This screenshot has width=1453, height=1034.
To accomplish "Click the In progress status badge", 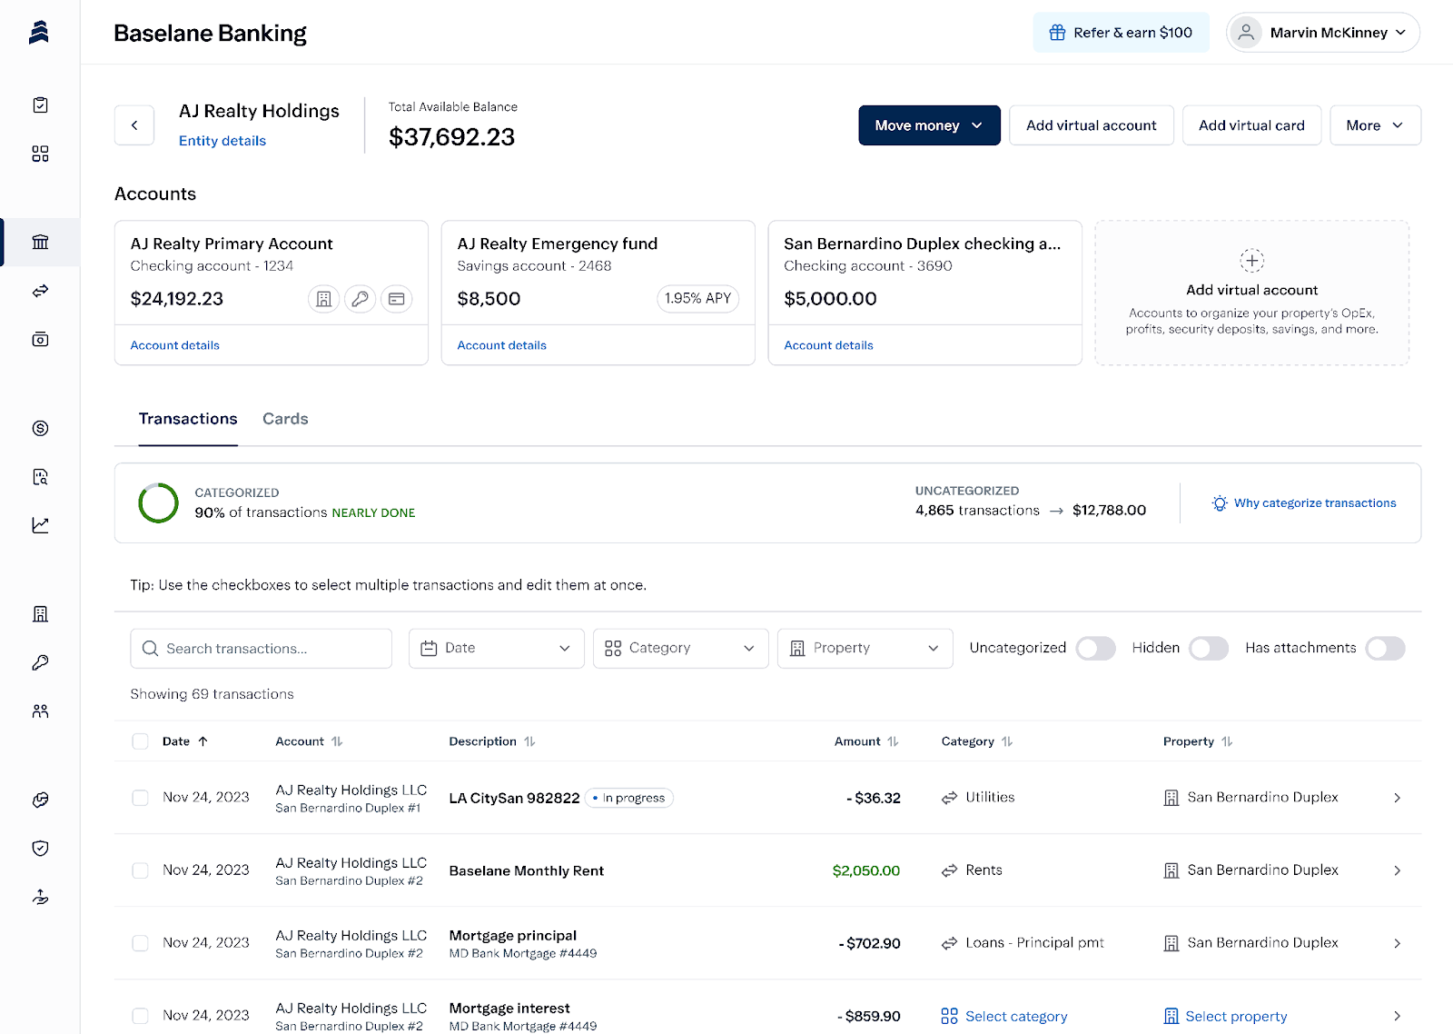I will coord(629,798).
